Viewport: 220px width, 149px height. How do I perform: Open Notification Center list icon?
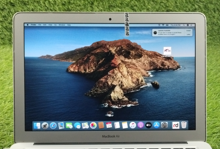tap(191, 25)
